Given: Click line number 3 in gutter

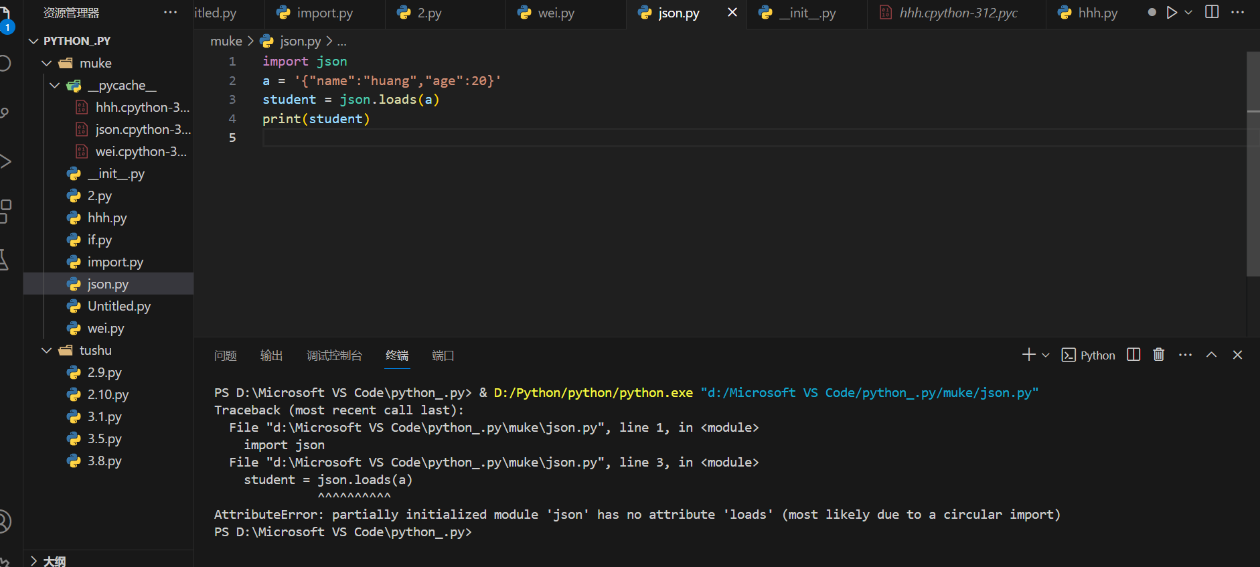Looking at the screenshot, I should (232, 100).
